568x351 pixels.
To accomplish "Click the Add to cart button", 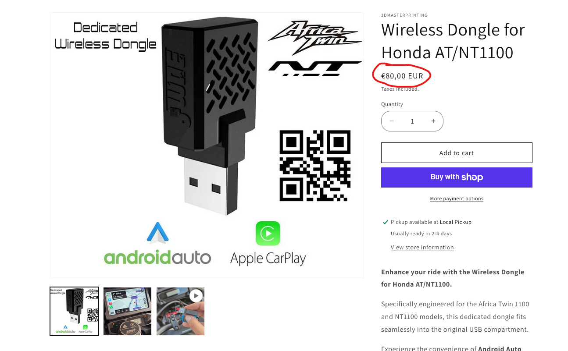I will click(457, 153).
